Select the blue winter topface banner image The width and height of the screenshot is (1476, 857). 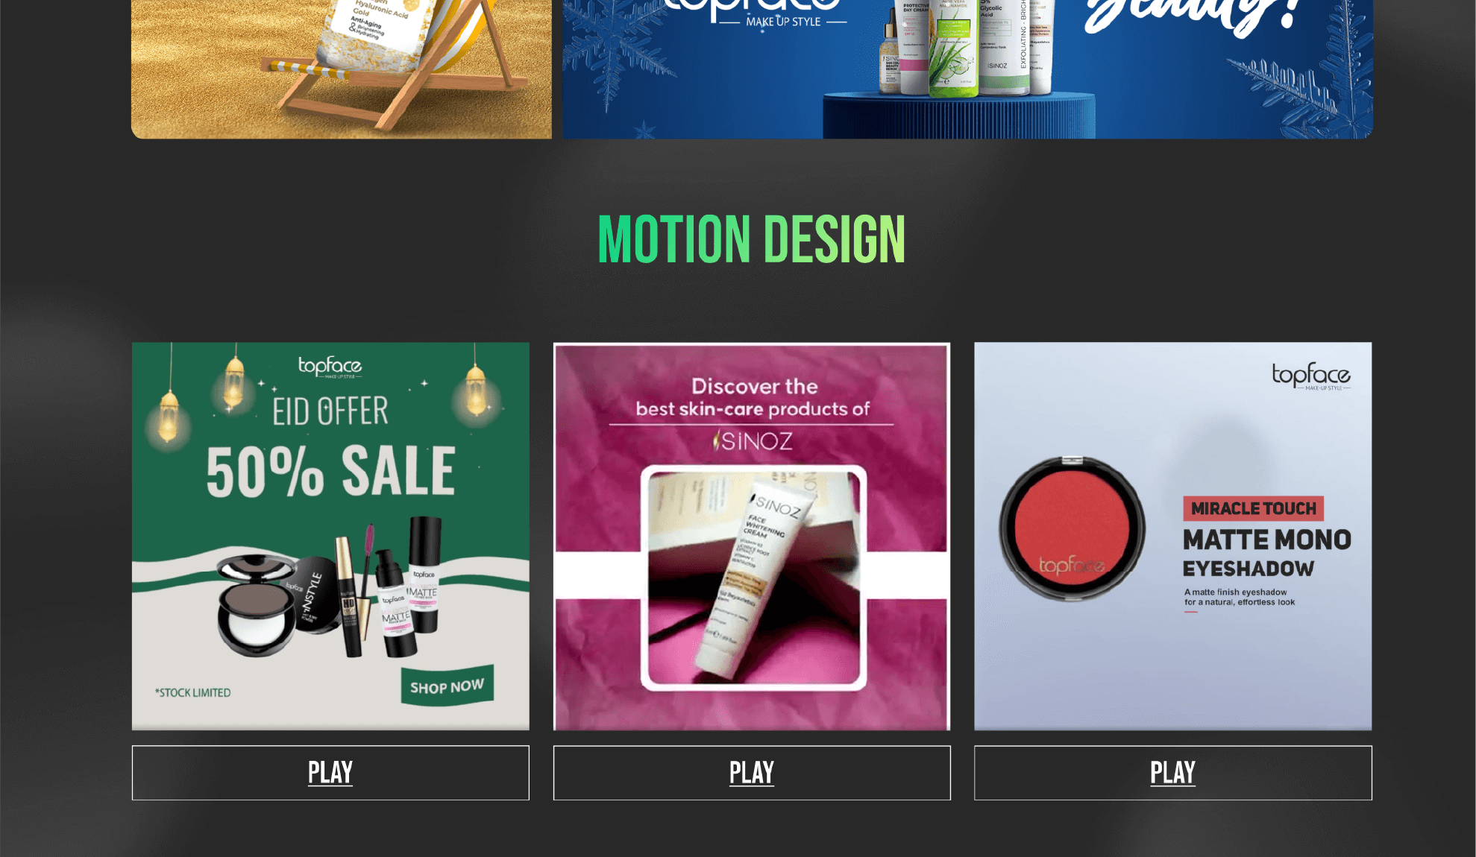click(967, 69)
